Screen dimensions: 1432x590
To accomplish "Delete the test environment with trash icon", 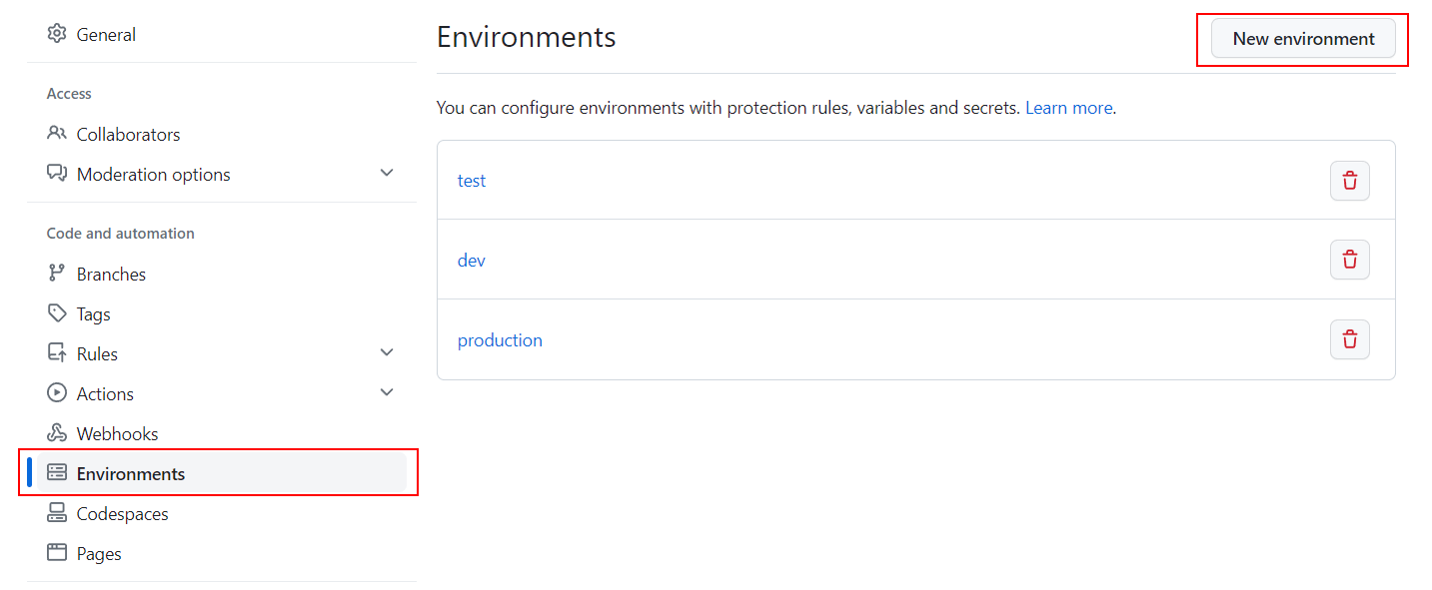I will [1349, 181].
